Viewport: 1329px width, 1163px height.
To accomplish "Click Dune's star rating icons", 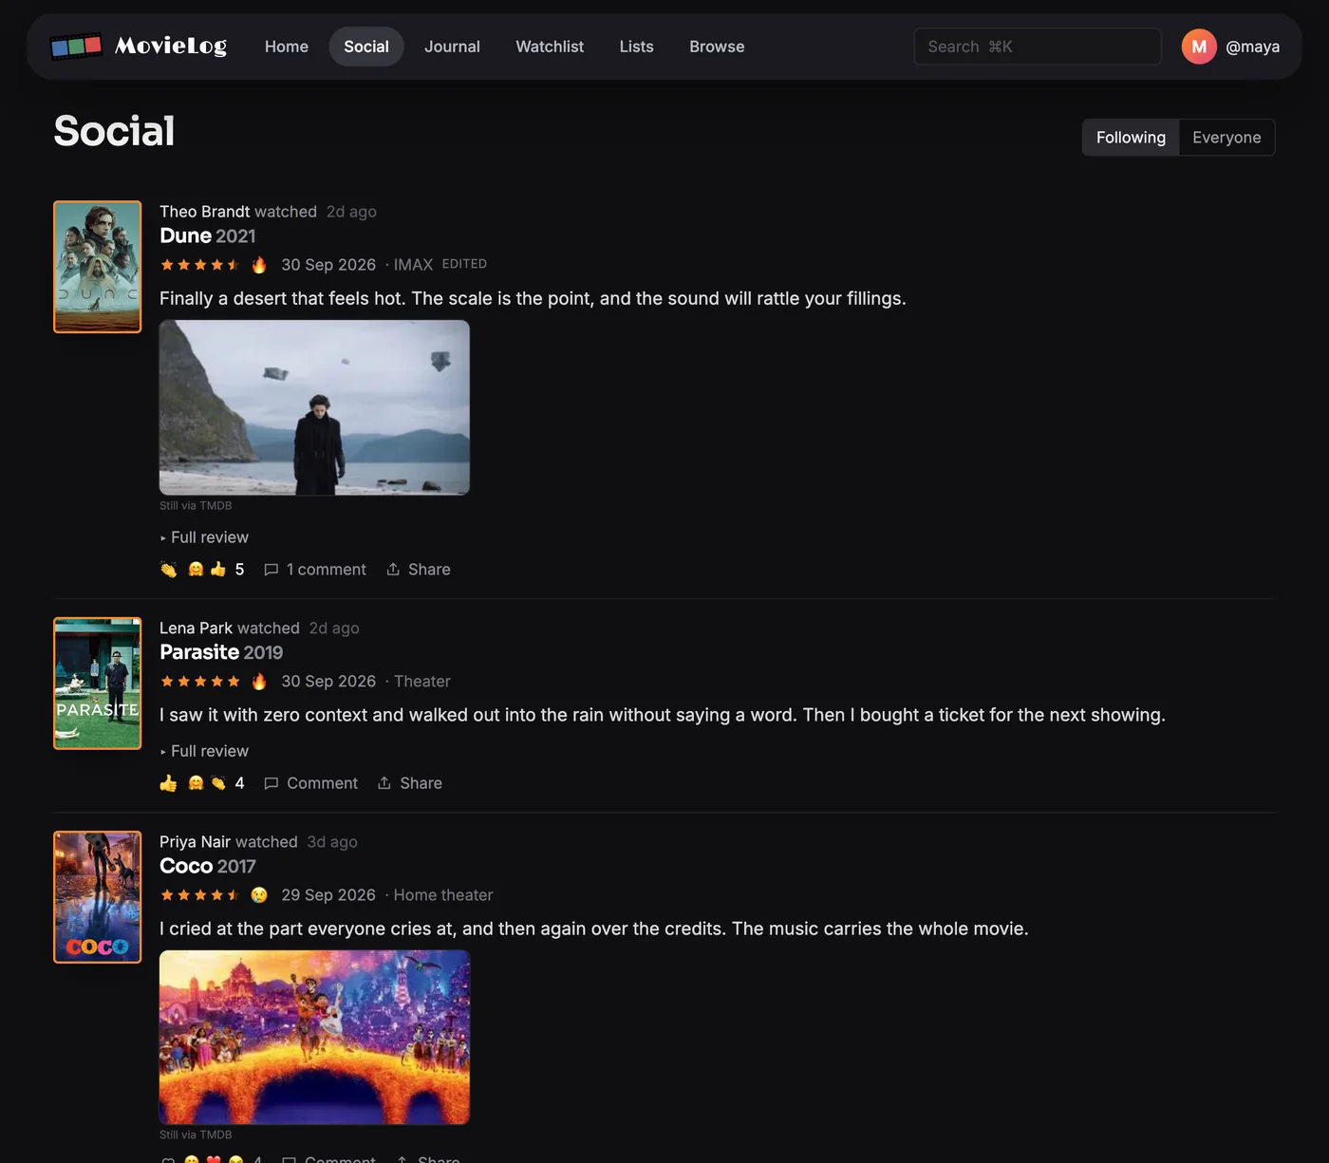I will pos(199,265).
